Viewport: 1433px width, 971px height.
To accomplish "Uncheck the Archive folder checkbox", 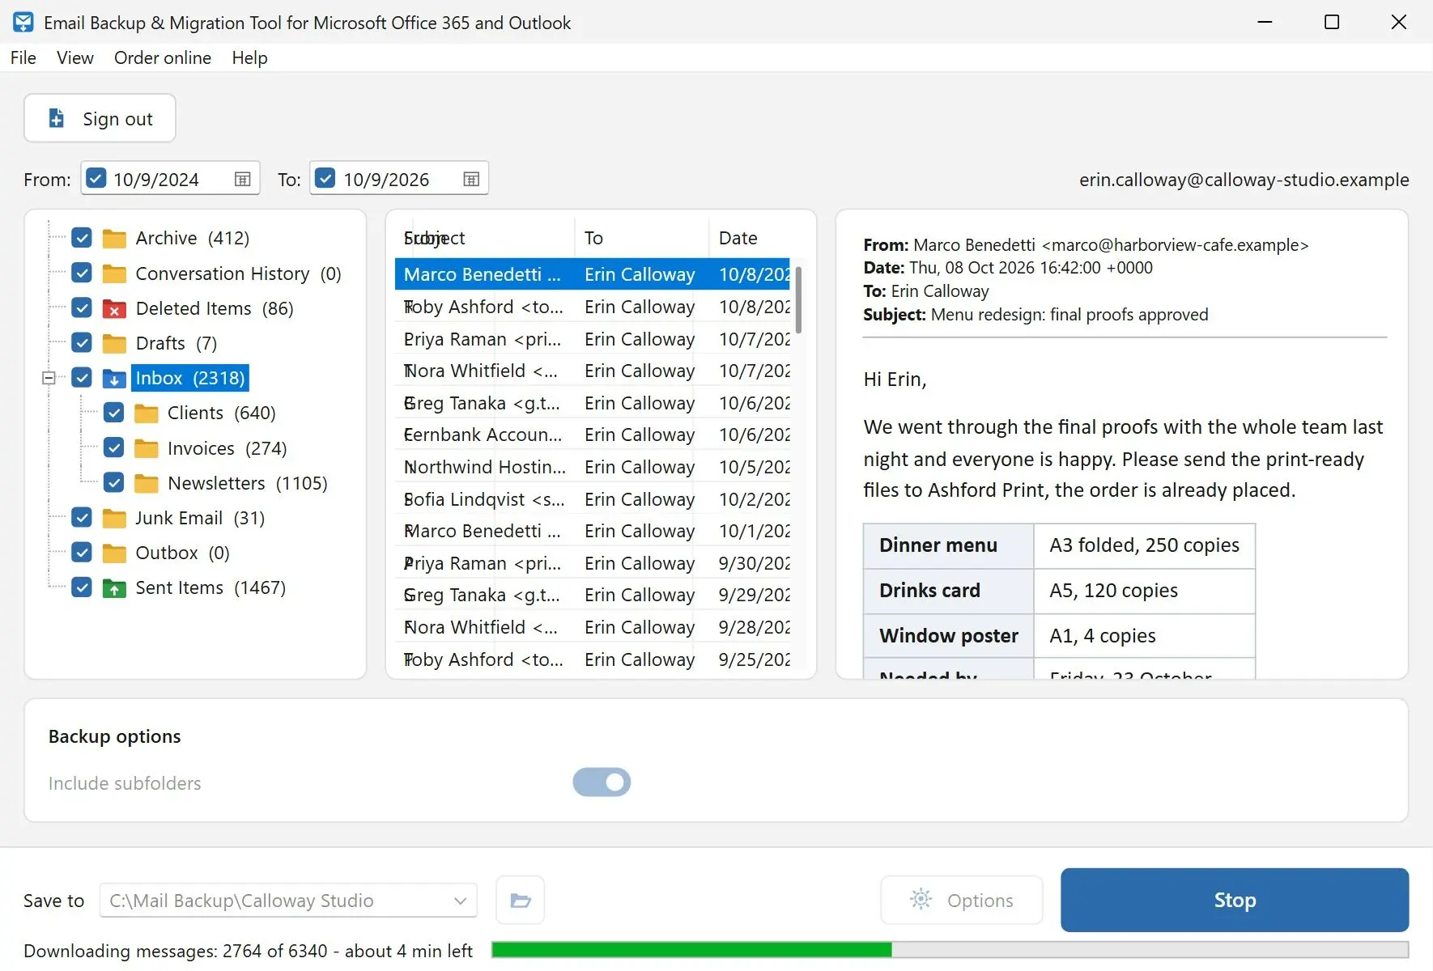I will coord(82,238).
